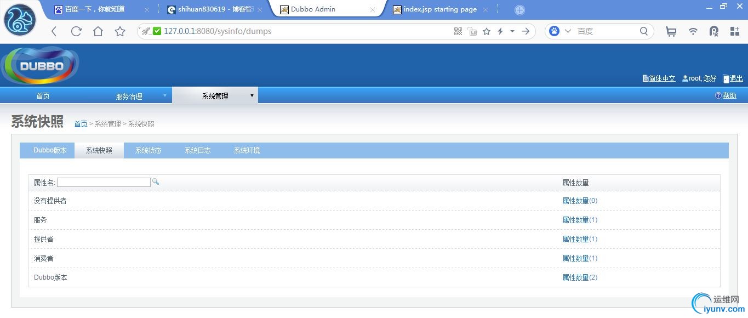The width and height of the screenshot is (748, 318).
Task: Click the QR code icon in address bar
Action: (x=458, y=31)
